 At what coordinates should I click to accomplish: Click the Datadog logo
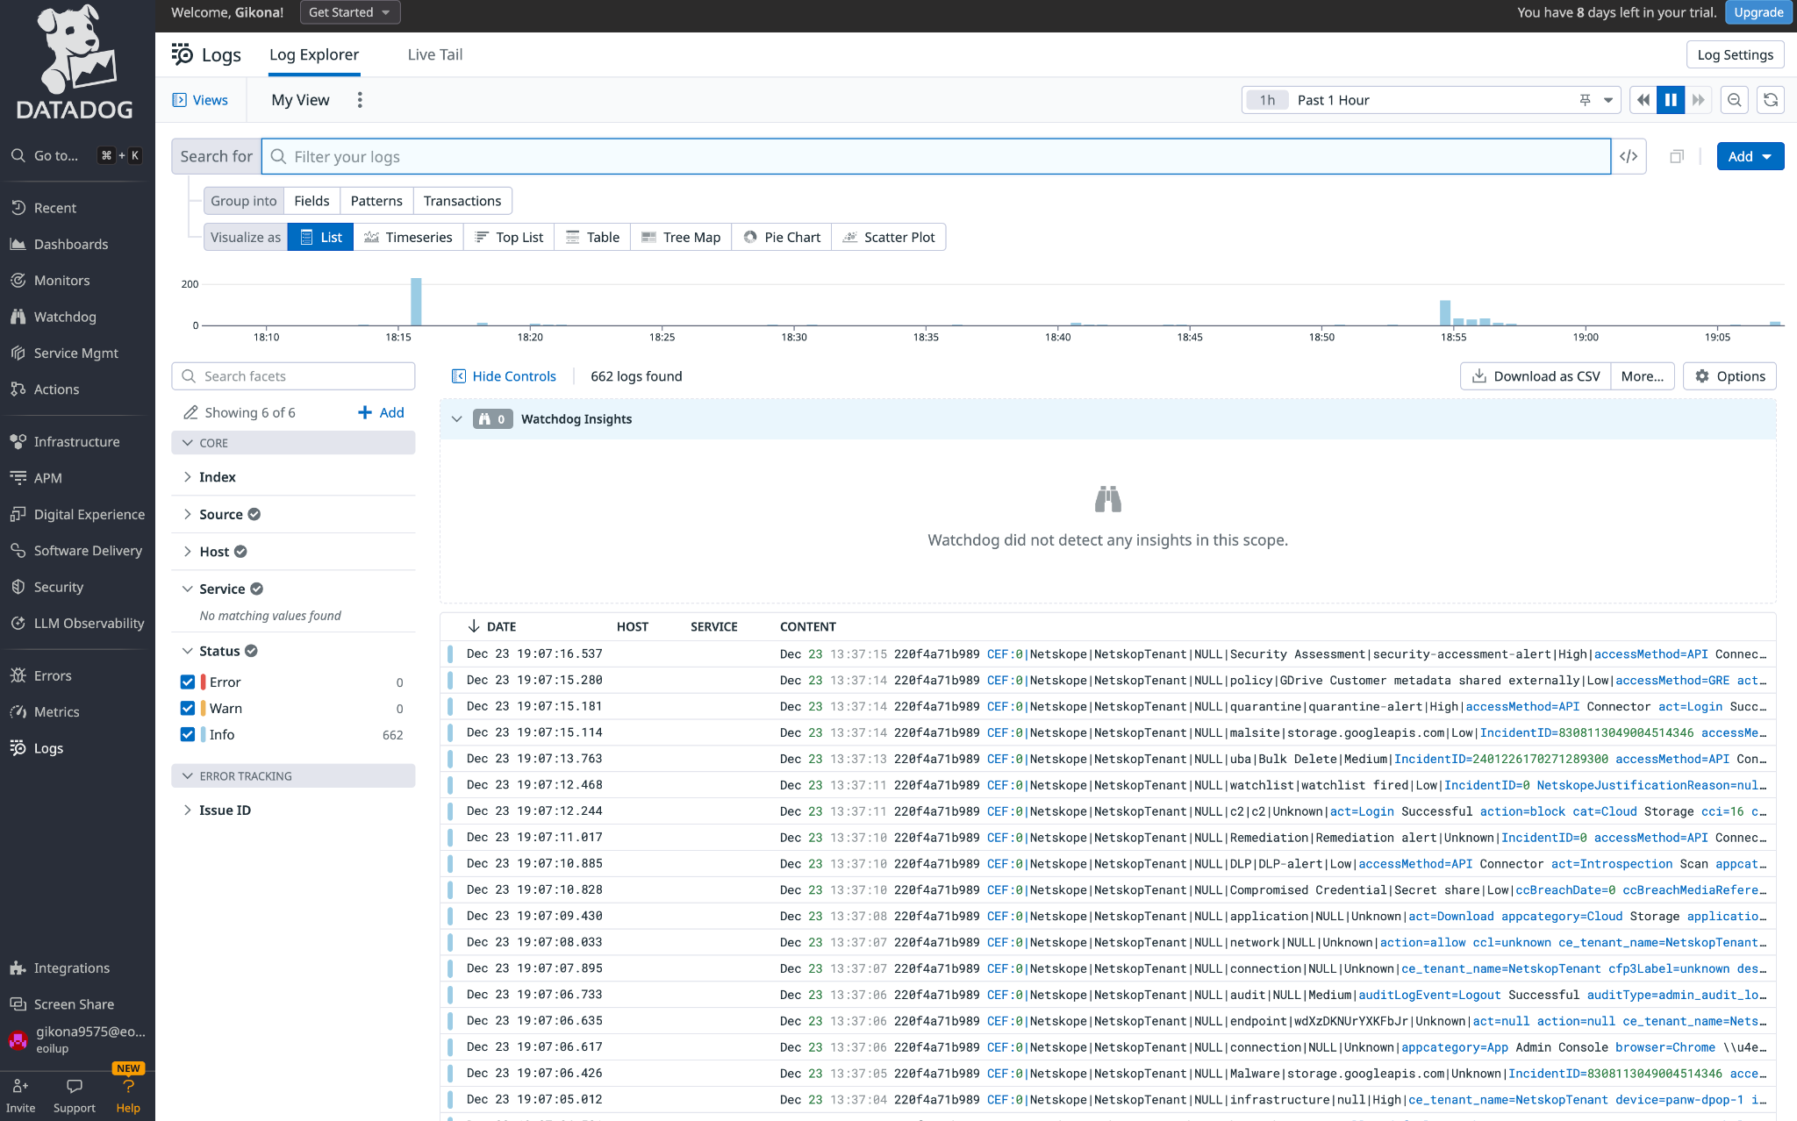pyautogui.click(x=75, y=62)
